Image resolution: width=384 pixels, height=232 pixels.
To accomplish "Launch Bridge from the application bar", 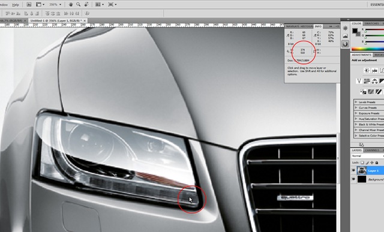I will pos(29,4).
